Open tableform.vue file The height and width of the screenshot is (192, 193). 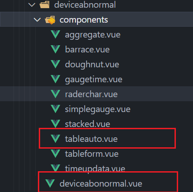point(92,154)
